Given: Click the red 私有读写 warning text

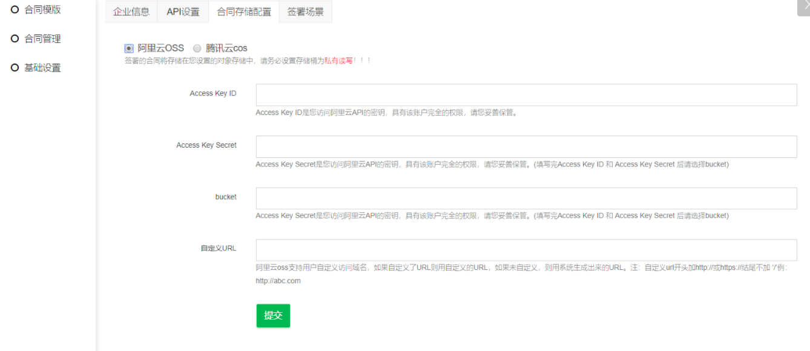Looking at the screenshot, I should (x=338, y=61).
